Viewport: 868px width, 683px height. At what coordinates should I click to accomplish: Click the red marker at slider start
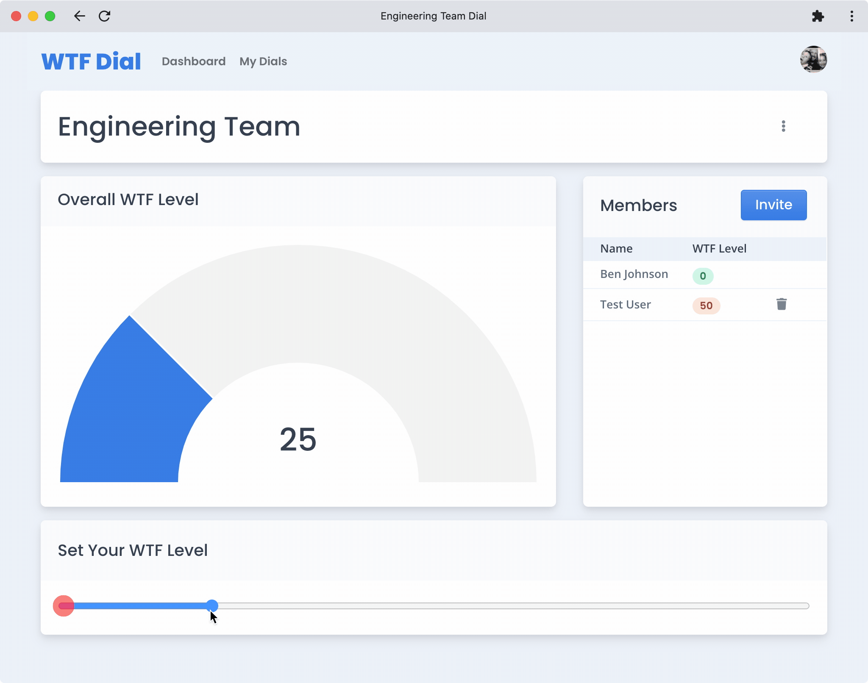(x=64, y=606)
